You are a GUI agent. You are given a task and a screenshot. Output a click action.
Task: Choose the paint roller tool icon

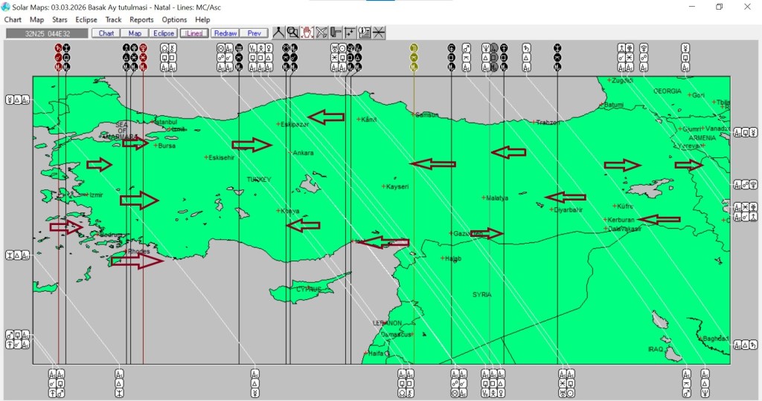pos(336,33)
